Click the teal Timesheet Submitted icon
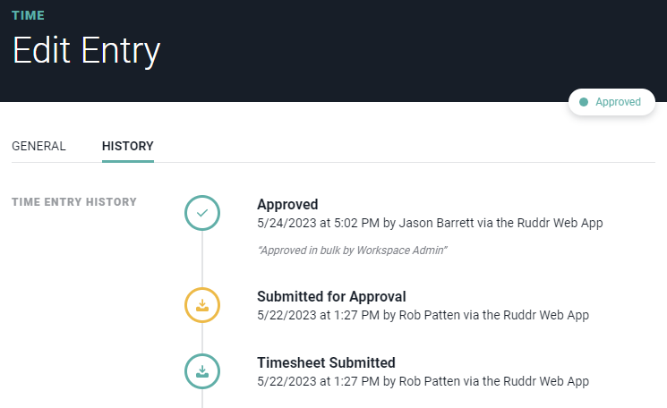 click(x=202, y=371)
